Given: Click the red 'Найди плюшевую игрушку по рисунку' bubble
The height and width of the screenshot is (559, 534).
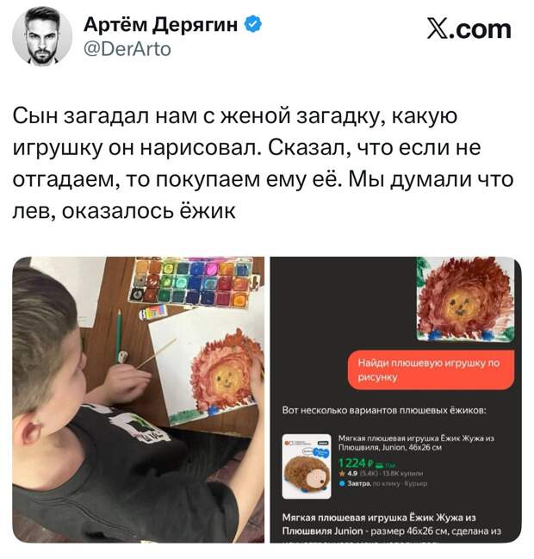Looking at the screenshot, I should tap(431, 370).
